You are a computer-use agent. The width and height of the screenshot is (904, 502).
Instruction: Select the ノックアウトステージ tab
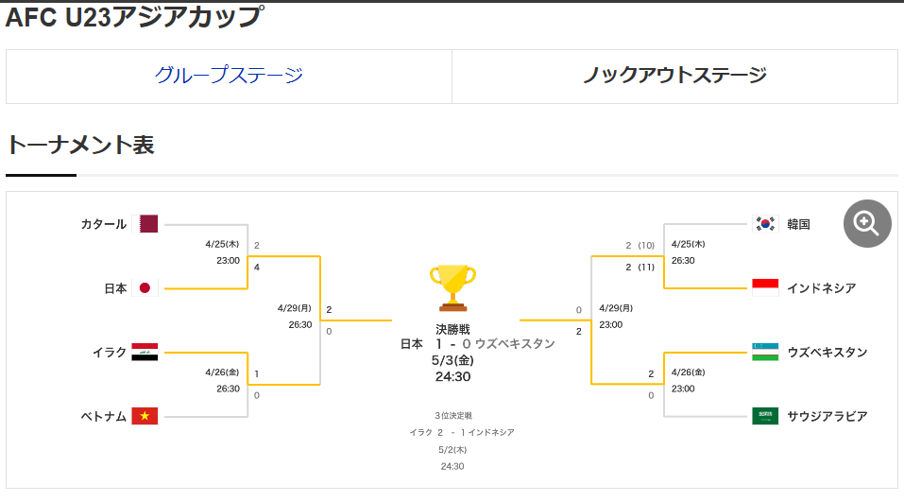click(674, 76)
